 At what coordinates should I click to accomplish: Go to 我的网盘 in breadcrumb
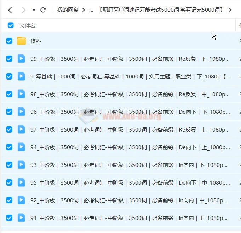tap(68, 10)
